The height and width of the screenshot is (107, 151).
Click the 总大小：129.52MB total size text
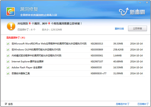pyautogui.click(x=52, y=30)
